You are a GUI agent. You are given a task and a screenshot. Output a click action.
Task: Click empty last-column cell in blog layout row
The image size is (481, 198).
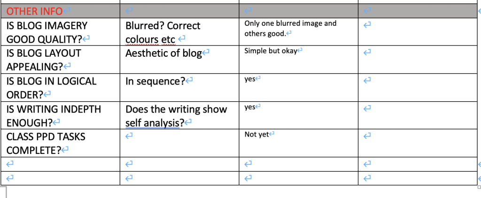418,60
